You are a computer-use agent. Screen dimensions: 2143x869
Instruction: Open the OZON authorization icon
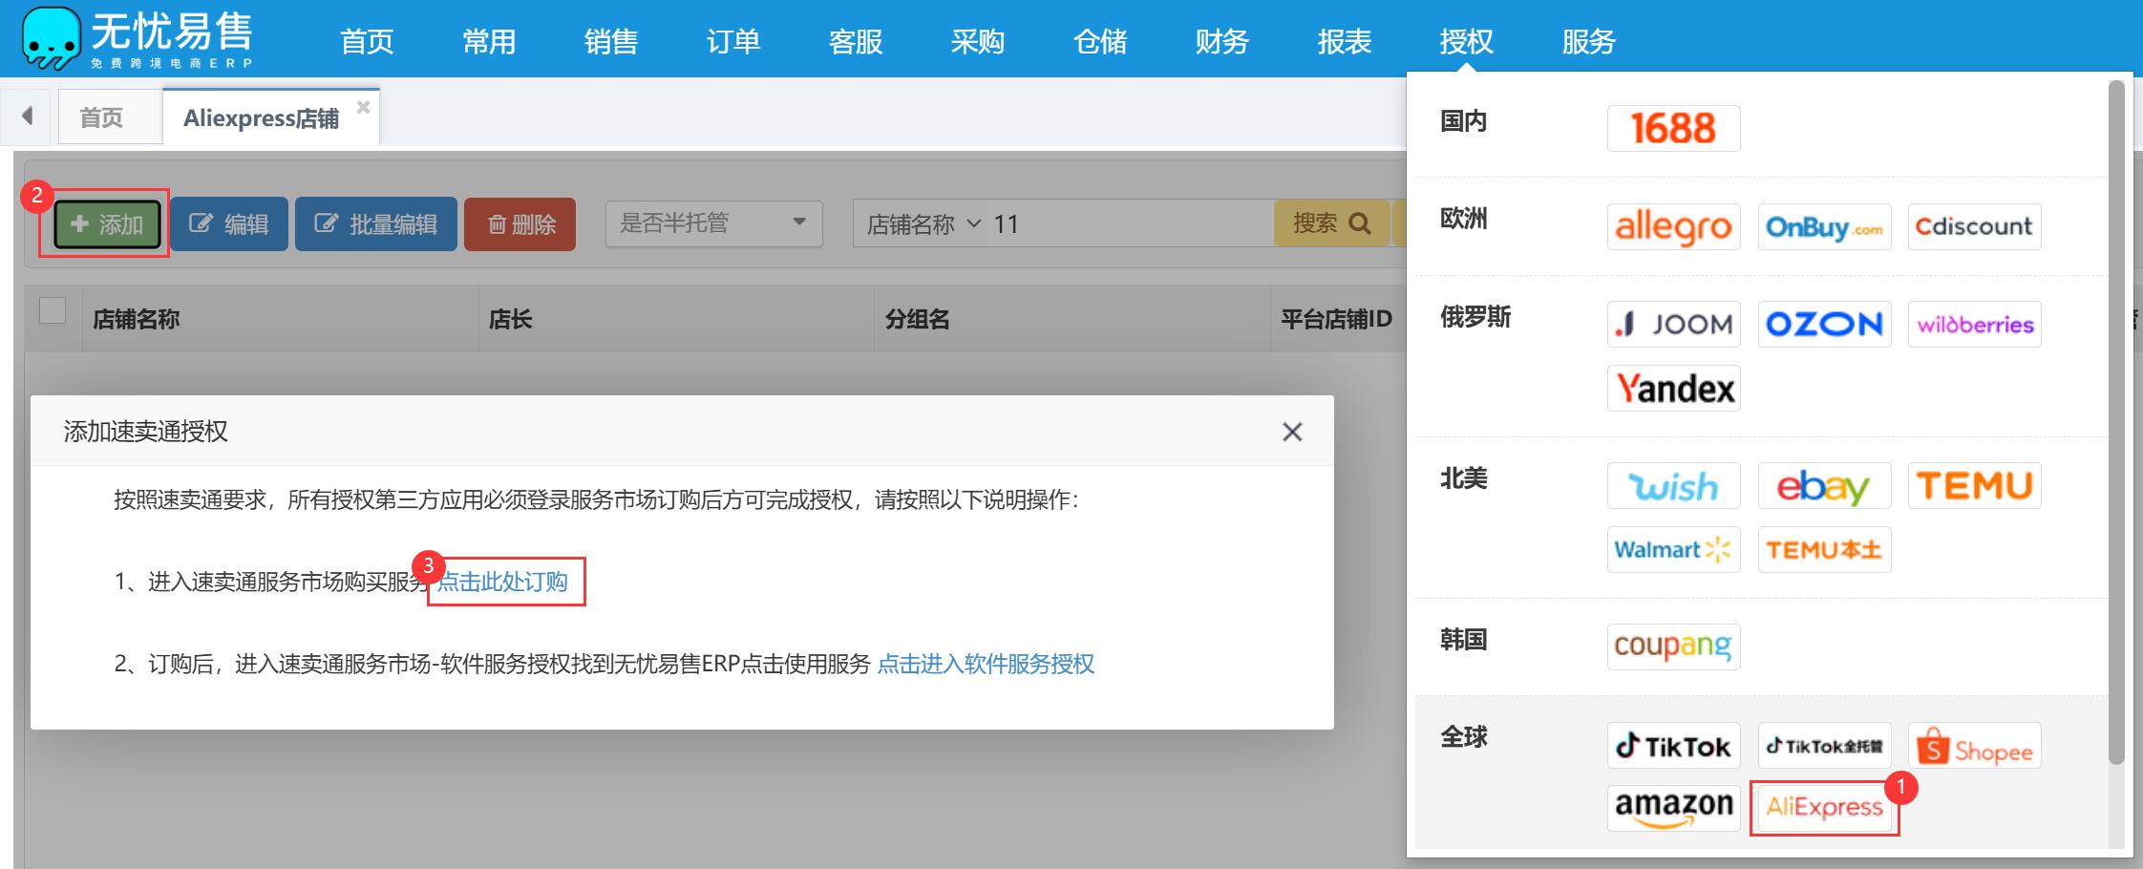(1824, 325)
